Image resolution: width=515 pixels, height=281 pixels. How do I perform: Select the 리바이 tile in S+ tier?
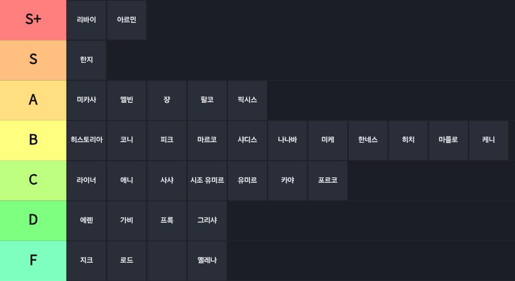pyautogui.click(x=86, y=20)
